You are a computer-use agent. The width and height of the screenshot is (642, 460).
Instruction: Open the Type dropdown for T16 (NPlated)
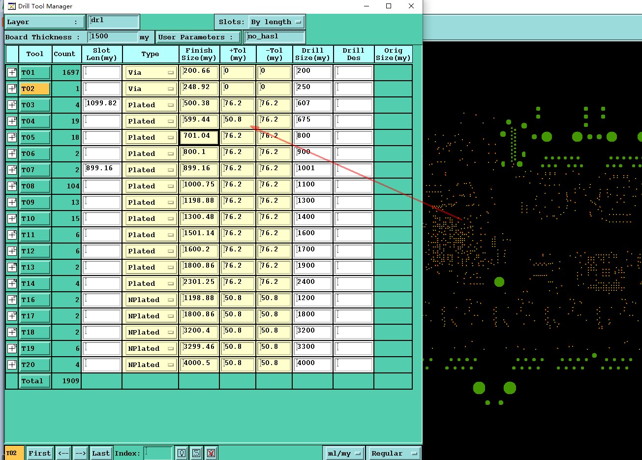151,300
